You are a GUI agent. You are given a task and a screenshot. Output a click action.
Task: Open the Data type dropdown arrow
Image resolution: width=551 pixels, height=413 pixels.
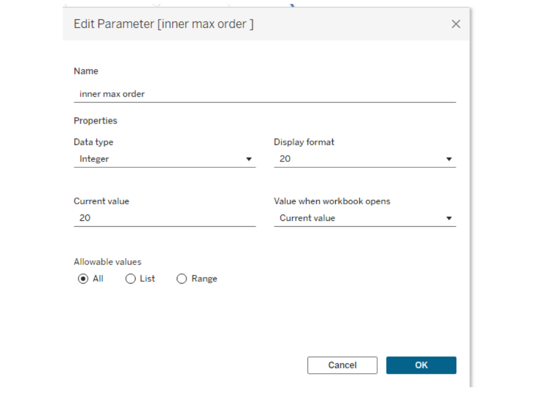(249, 159)
